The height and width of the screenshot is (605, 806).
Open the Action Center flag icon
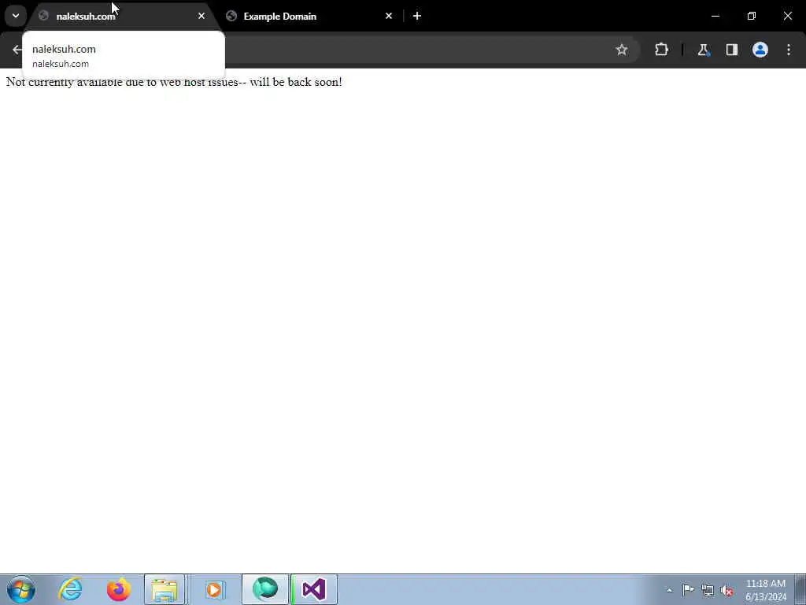[688, 590]
